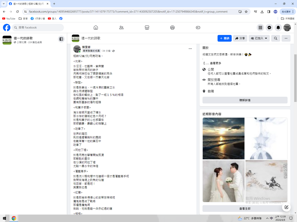Open Messenger chat icon
Image resolution: width=297 pixels, height=222 pixels.
tap(269, 27)
